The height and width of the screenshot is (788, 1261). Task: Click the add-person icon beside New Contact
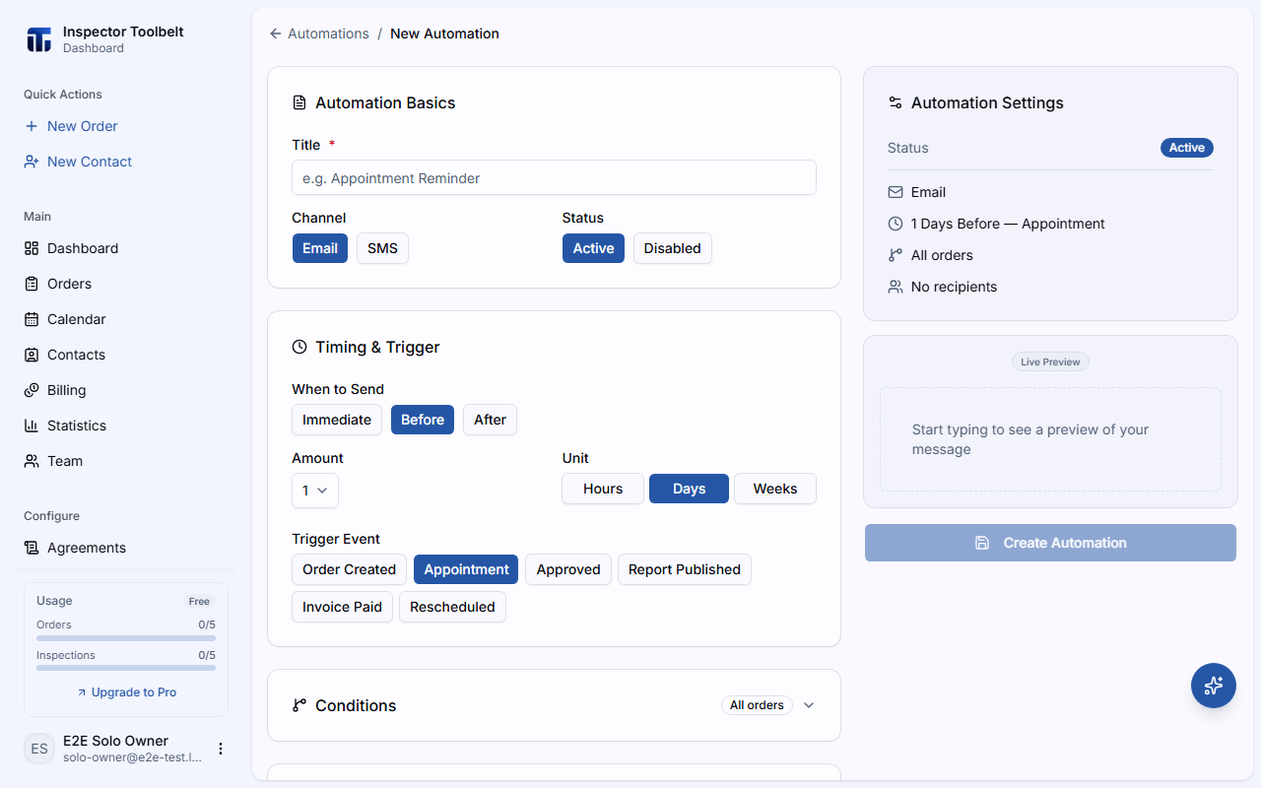pyautogui.click(x=32, y=162)
